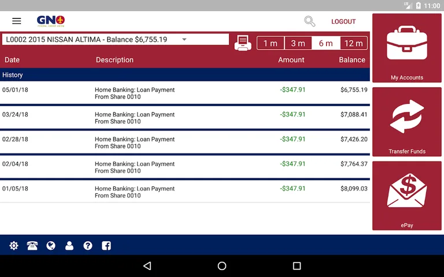Image resolution: width=444 pixels, height=277 pixels.
Task: Tap Loan Payment description for 02/28/18
Action: [135, 143]
